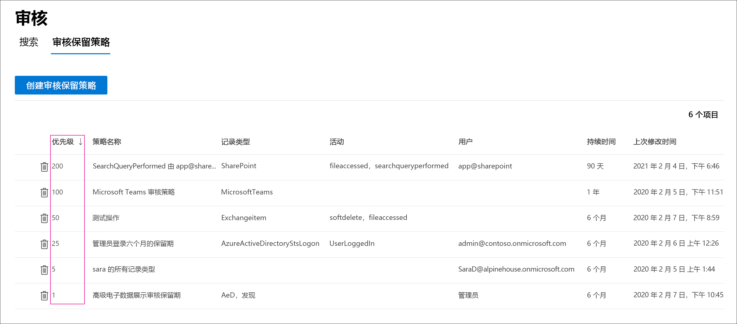Click 管理员 user cell
This screenshot has width=737, height=324.
(x=468, y=295)
